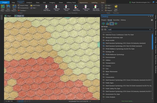
Task: Switch to the Map ribbon tab
Action: point(13,2)
